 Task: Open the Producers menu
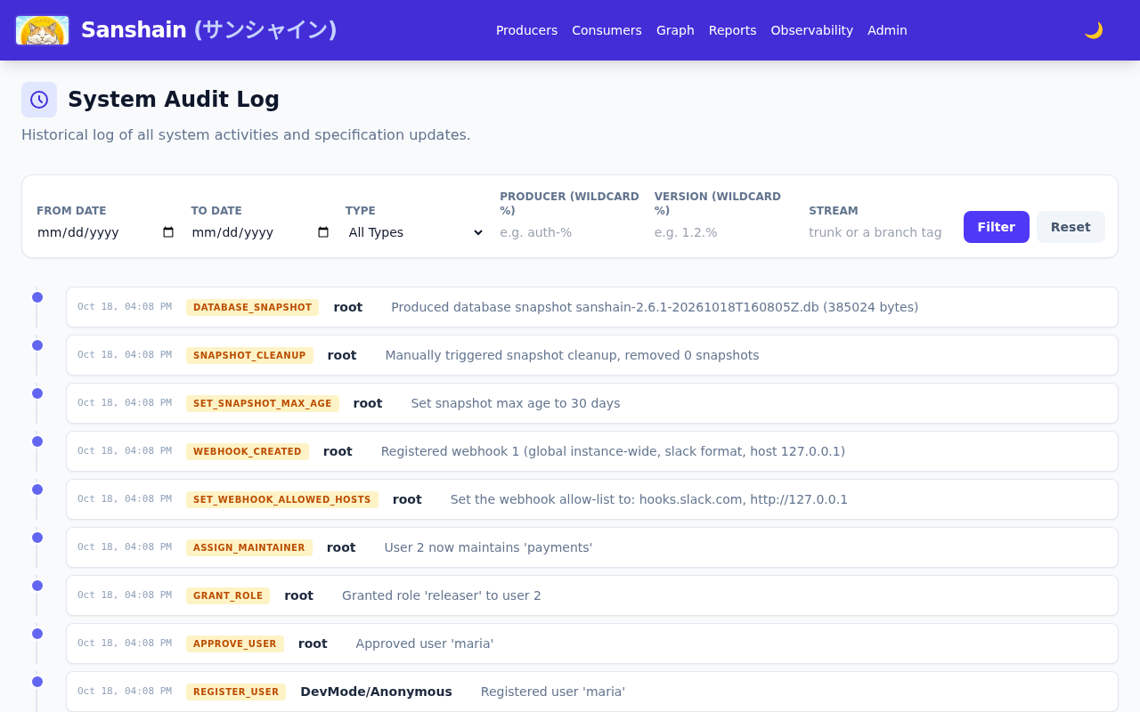click(526, 30)
